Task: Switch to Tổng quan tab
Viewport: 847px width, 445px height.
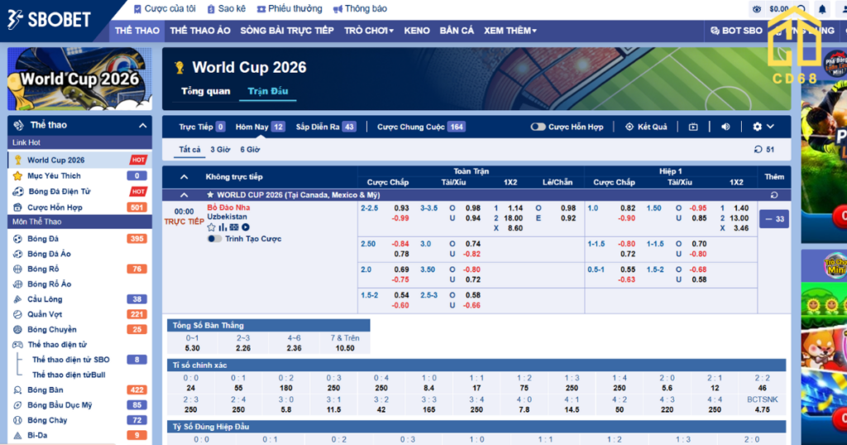Action: click(206, 91)
